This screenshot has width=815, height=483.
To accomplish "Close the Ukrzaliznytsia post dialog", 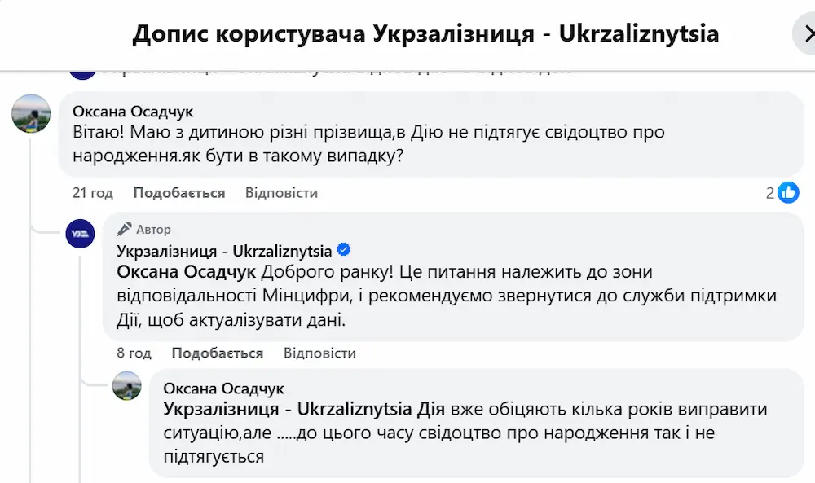I will (x=809, y=33).
